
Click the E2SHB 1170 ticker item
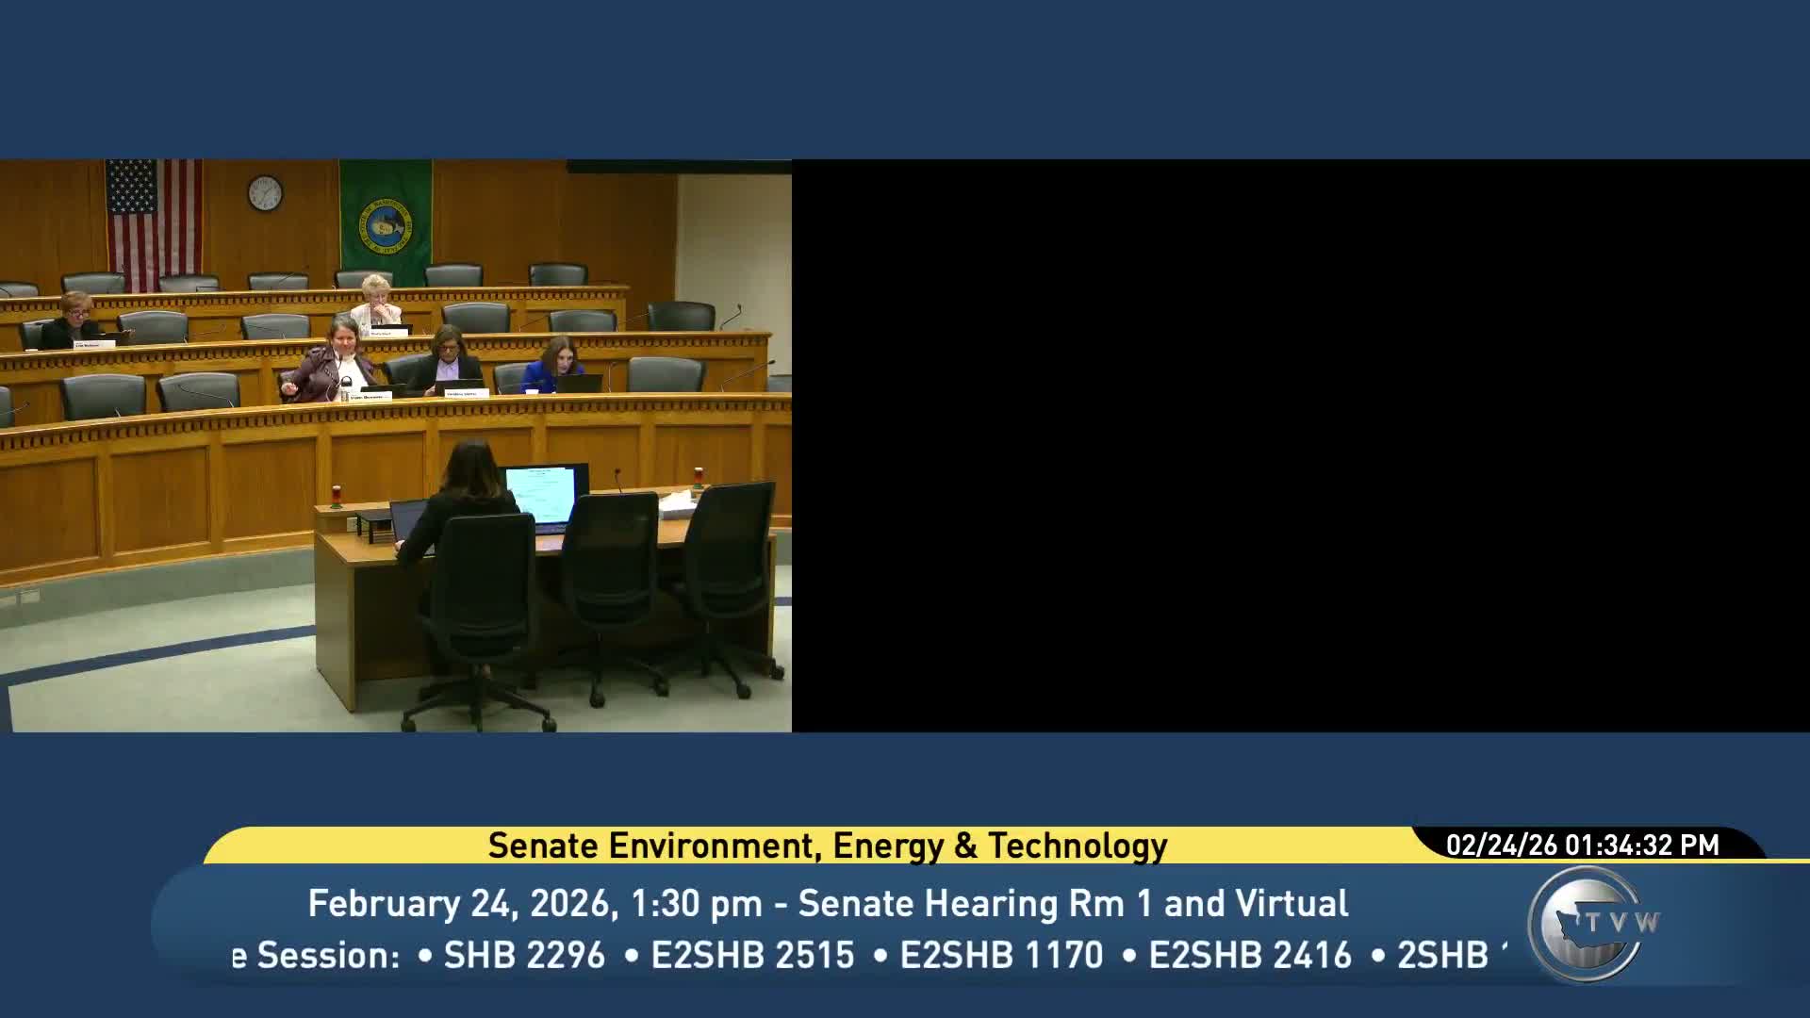coord(1001,955)
